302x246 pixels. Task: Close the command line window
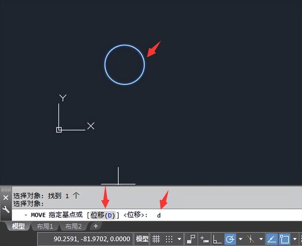coord(6,198)
